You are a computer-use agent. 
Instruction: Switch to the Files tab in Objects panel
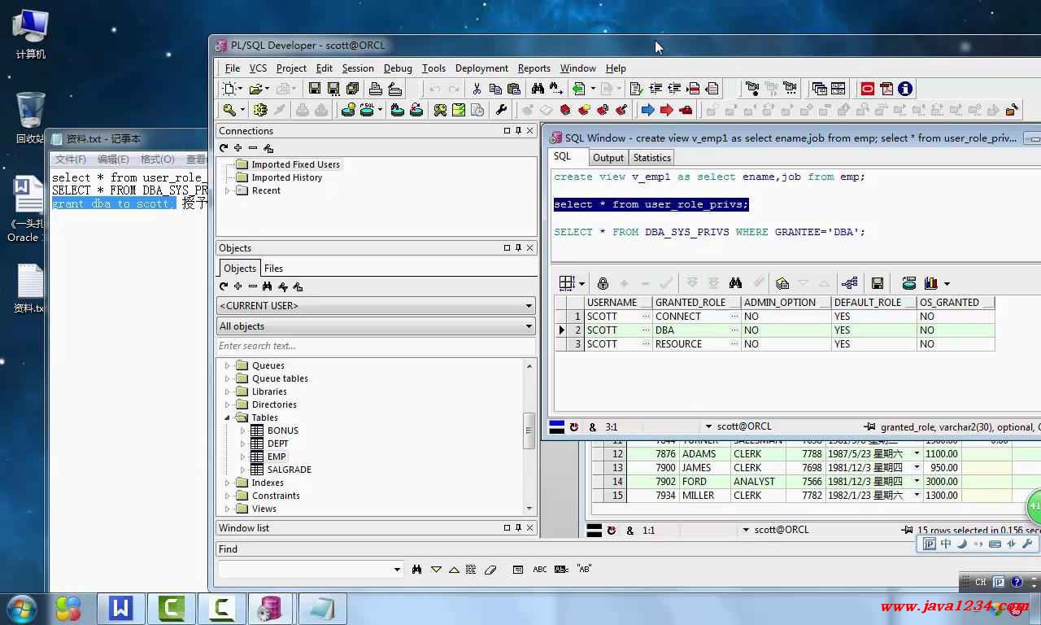274,268
